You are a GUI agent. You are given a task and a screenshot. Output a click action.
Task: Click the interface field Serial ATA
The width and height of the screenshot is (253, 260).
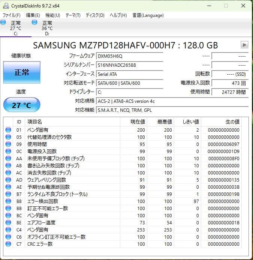pos(130,74)
